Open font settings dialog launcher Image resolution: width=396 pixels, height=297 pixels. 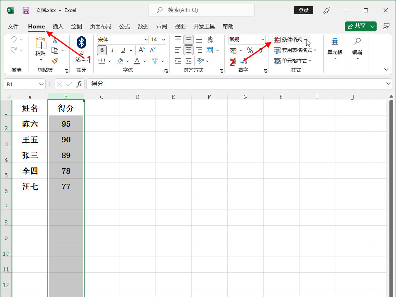point(166,71)
